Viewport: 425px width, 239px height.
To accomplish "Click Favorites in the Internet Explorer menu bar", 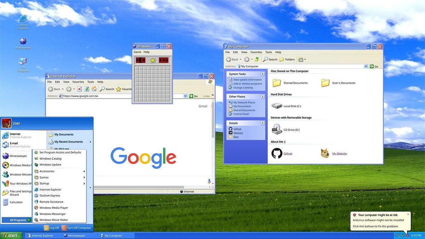I will click(x=78, y=81).
